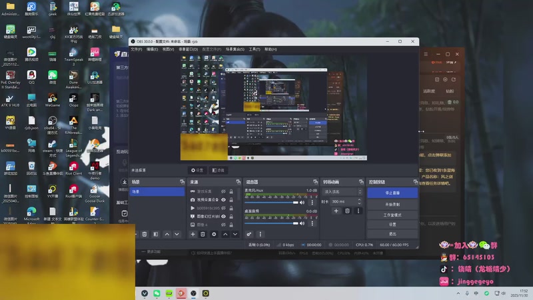This screenshot has height=300, width=533.
Task: Add a new source with the plus icon
Action: pyautogui.click(x=193, y=234)
